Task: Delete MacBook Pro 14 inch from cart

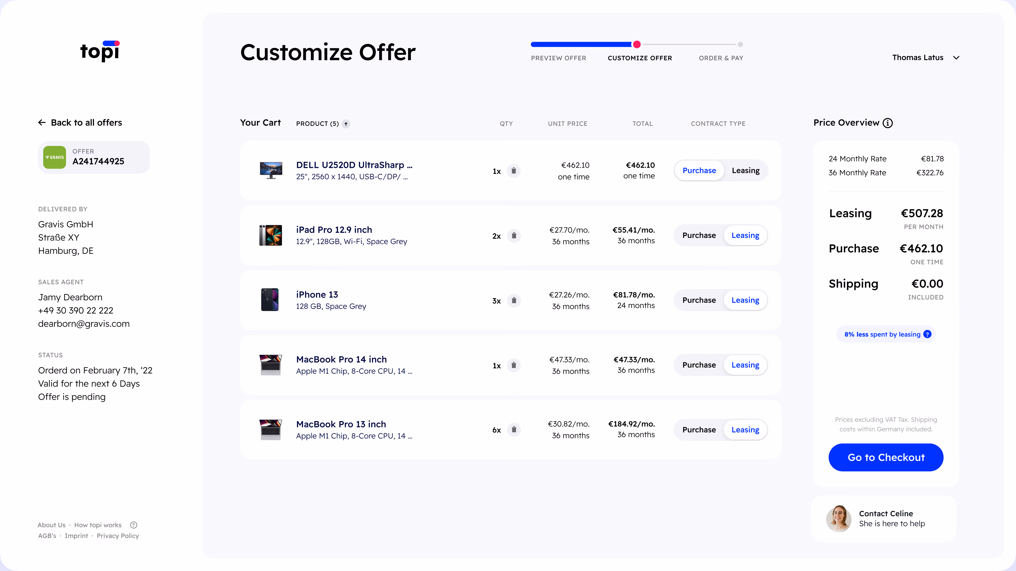Action: [514, 365]
